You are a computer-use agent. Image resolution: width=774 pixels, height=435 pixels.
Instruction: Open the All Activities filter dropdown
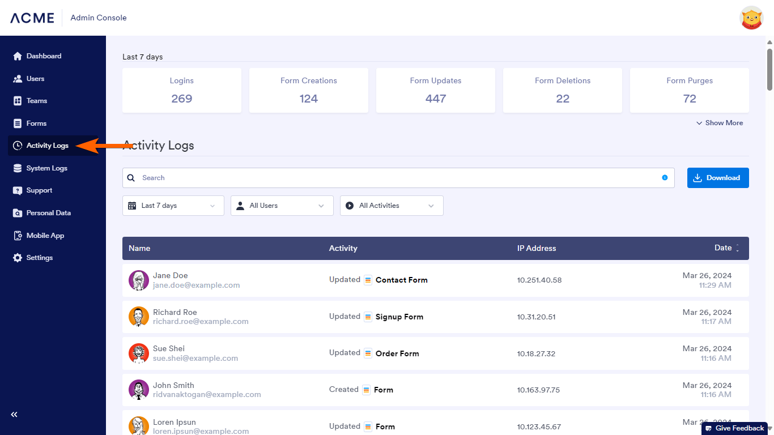(392, 206)
